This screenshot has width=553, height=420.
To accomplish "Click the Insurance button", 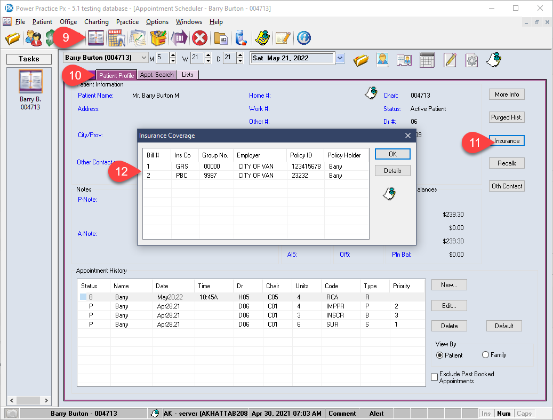I will 507,141.
